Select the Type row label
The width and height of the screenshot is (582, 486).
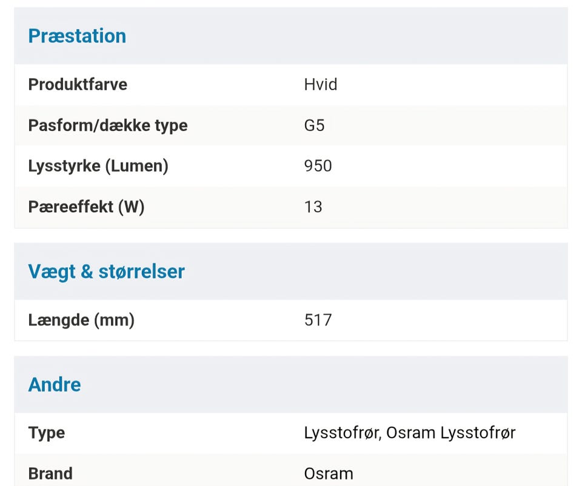tap(47, 433)
